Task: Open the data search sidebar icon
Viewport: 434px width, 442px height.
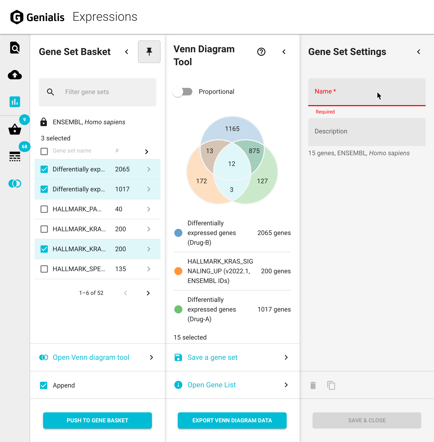Action: tap(15, 48)
